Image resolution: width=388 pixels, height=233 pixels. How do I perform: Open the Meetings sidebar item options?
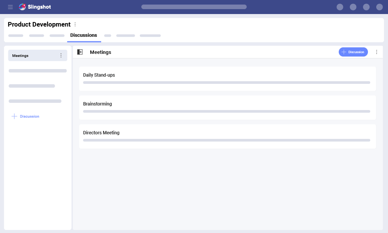coord(61,55)
